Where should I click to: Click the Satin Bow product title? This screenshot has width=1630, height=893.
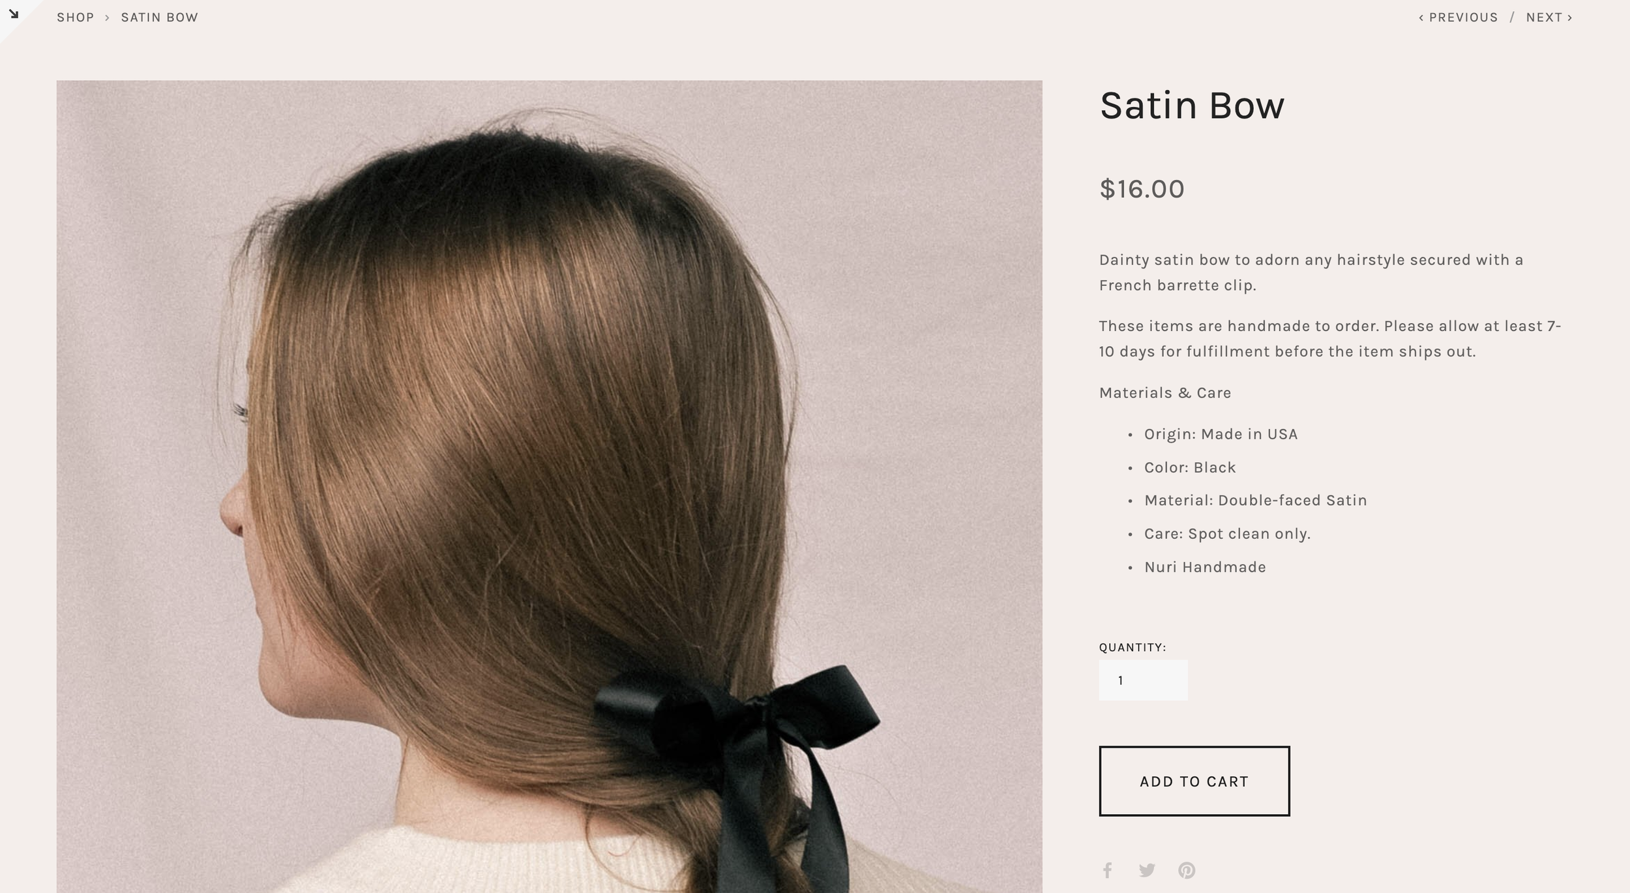tap(1192, 106)
